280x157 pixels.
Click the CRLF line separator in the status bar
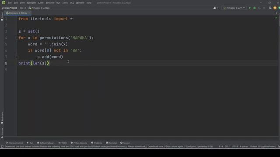[227, 147]
